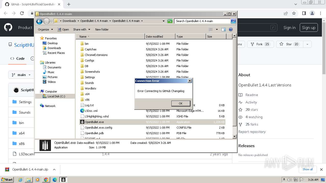Click the GitHub logo in browser page
Viewport: 326px width, 183px height.
8,27
